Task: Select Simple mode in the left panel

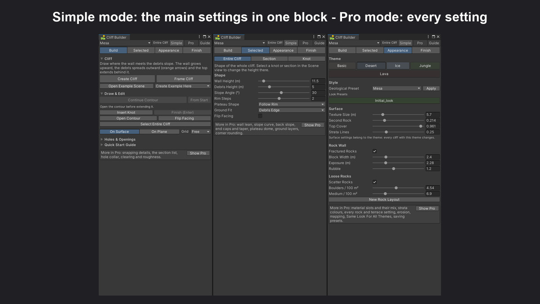Action: click(176, 43)
